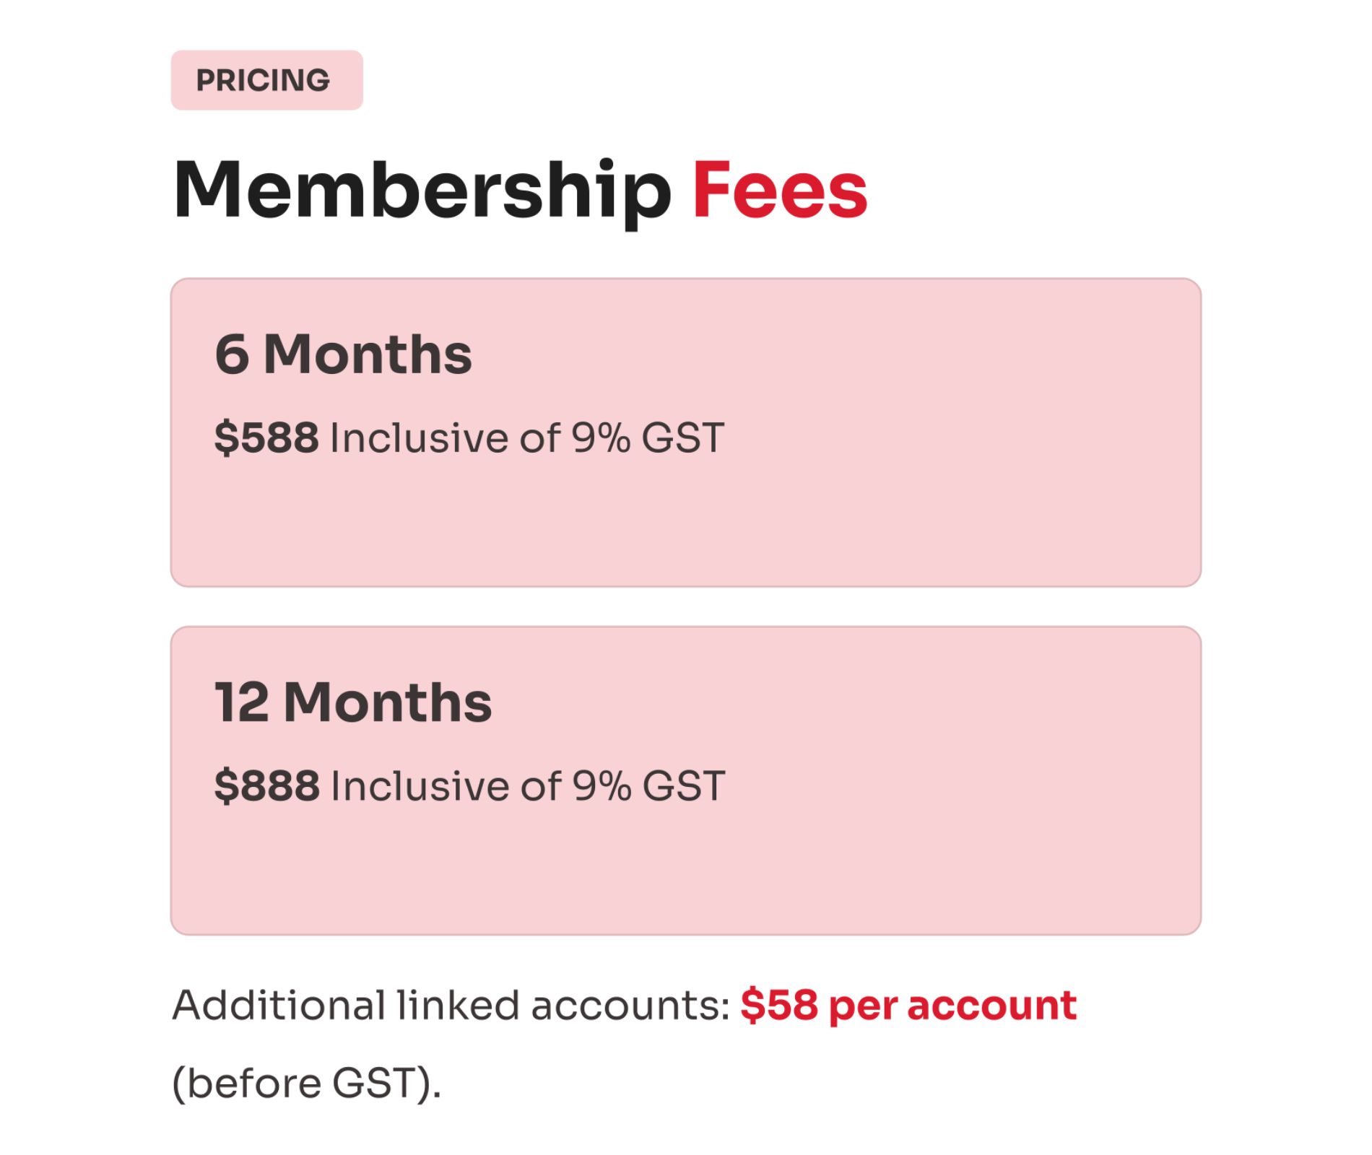Viewport: 1372px width, 1155px height.
Task: Click Inclusive of 9% GST under $888
Action: pos(528,785)
